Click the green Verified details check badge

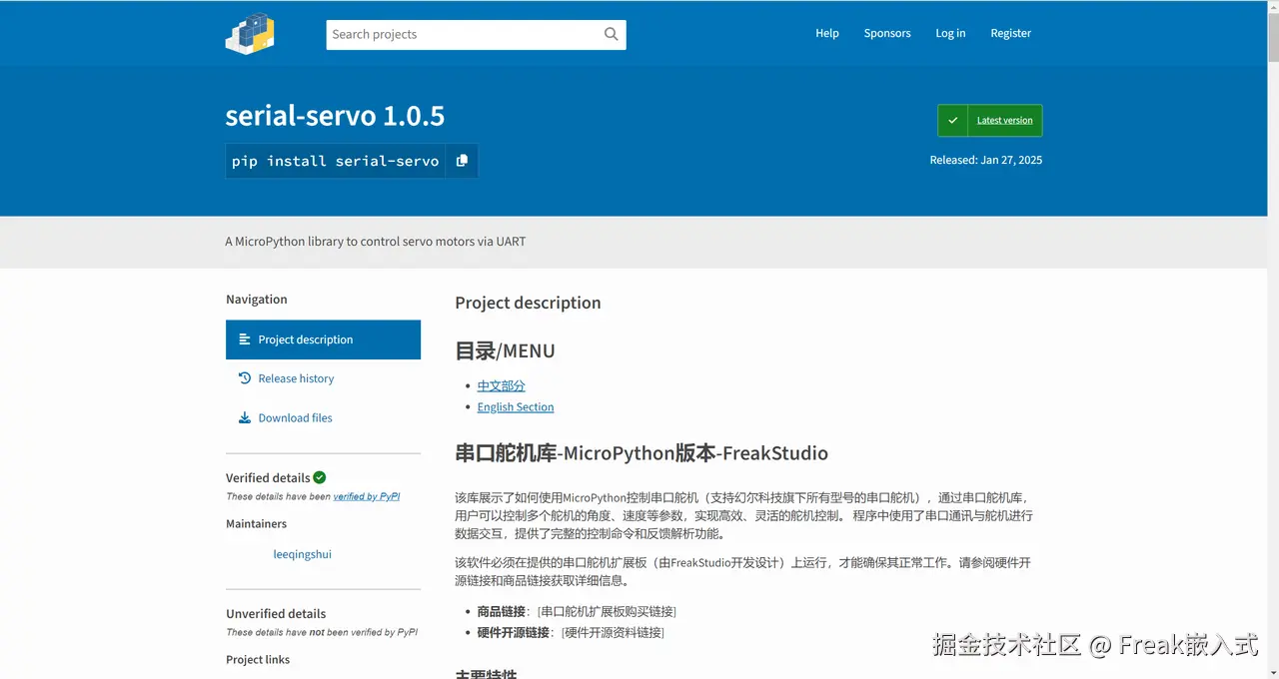pos(320,477)
